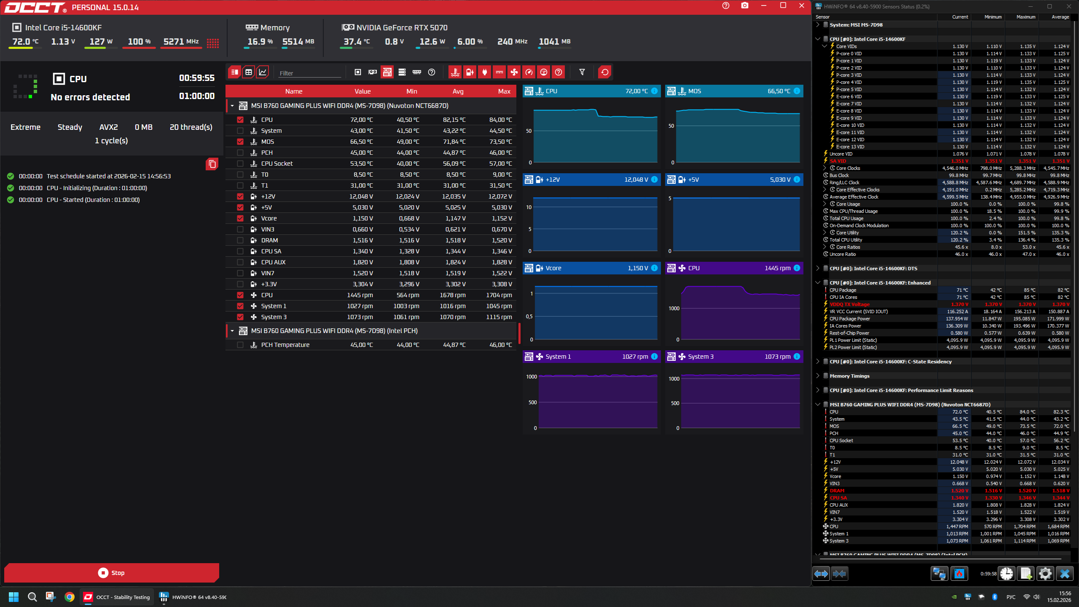
Task: Click the fan sensor filter icon
Action: 514,72
